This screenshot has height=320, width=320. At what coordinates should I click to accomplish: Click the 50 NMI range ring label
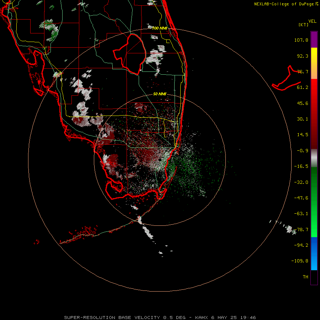pyautogui.click(x=160, y=94)
